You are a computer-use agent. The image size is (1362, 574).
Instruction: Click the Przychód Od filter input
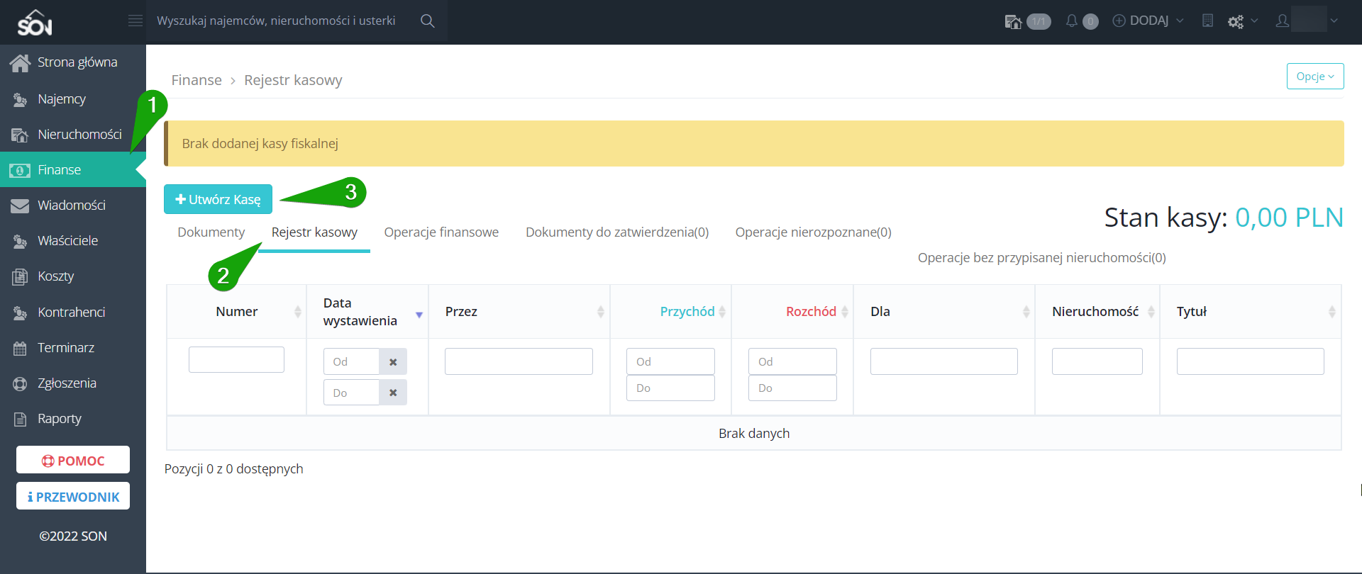click(670, 361)
